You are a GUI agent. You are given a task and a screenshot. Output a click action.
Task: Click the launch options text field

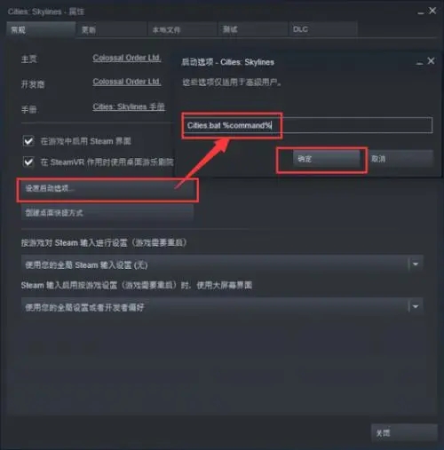pos(307,125)
